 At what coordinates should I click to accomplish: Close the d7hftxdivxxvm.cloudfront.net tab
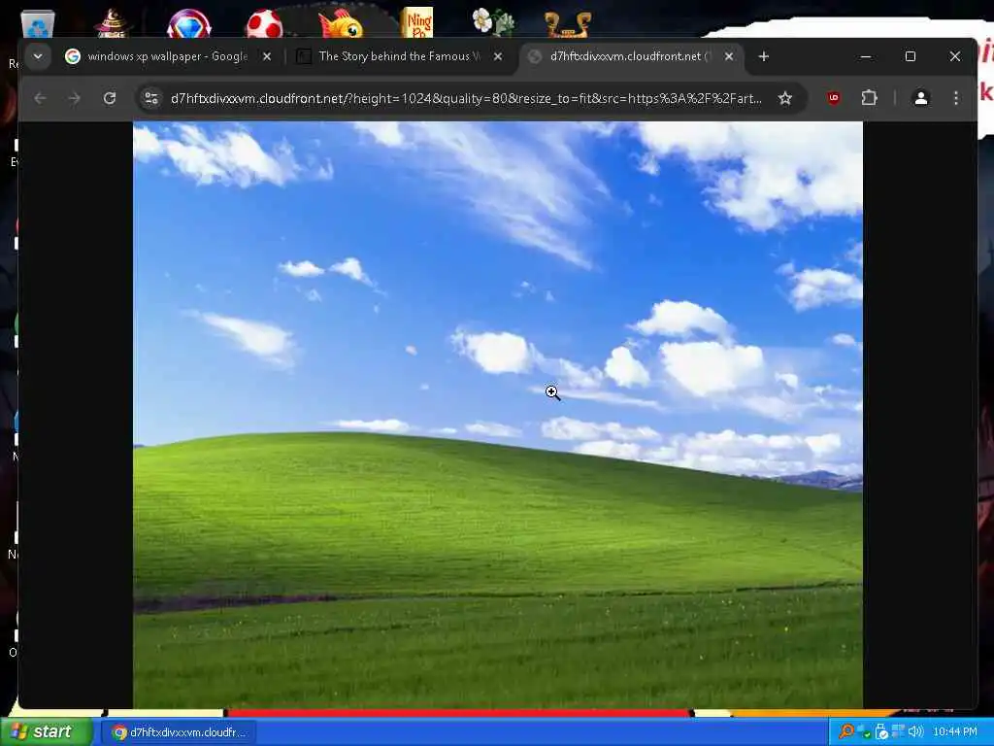(x=729, y=56)
